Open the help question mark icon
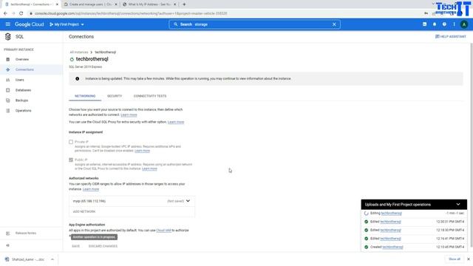This screenshot has width=473, height=266. (x=444, y=24)
